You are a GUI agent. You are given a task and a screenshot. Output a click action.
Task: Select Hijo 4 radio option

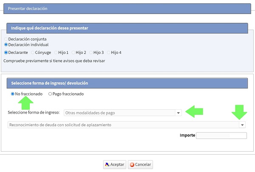108,53
